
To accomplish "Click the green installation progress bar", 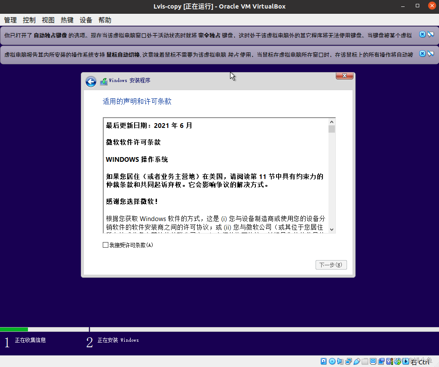I will pos(14,329).
